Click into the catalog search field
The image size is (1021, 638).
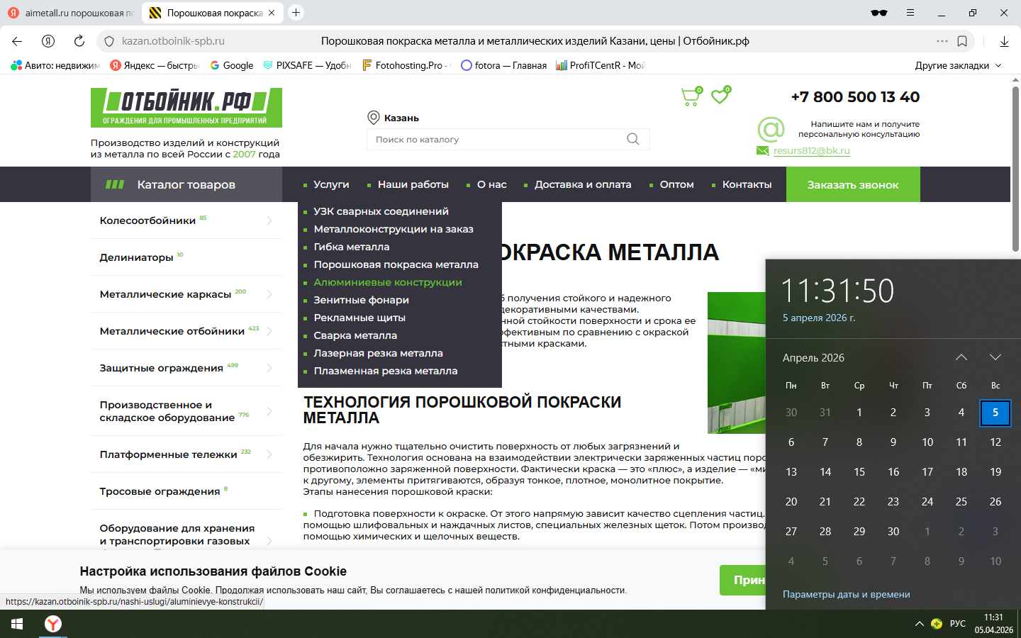496,139
